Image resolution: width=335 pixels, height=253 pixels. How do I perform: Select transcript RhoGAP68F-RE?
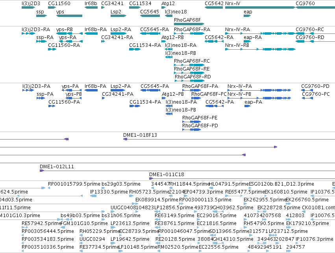[192, 69]
